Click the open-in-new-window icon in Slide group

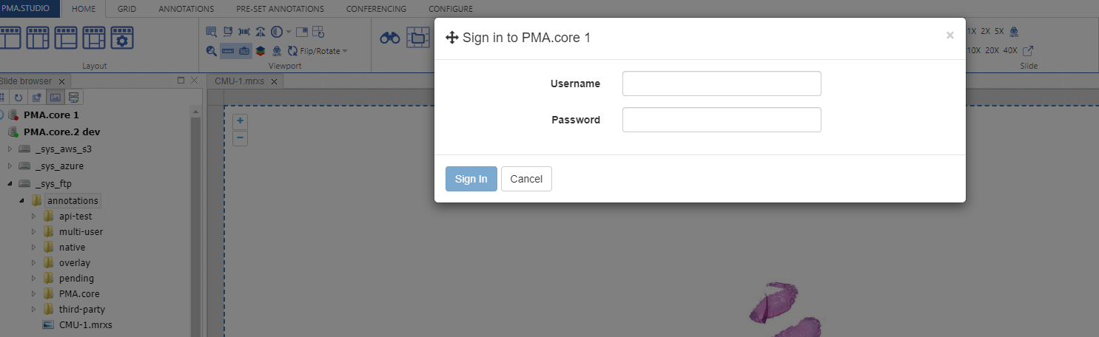pos(1028,50)
